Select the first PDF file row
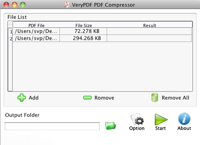 (102, 31)
